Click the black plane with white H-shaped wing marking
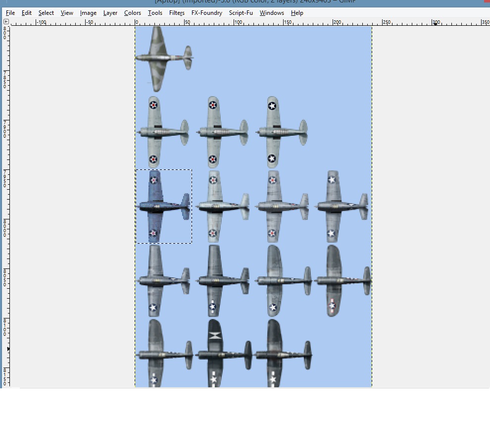Screen dimensions: 490x422 [223, 354]
